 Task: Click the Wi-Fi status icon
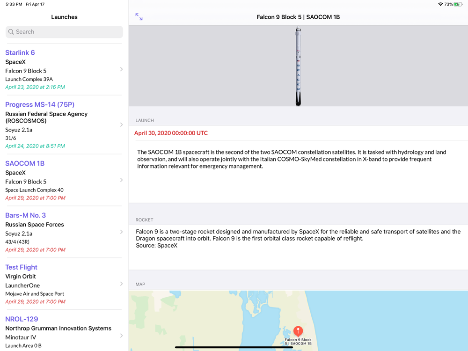(x=440, y=4)
